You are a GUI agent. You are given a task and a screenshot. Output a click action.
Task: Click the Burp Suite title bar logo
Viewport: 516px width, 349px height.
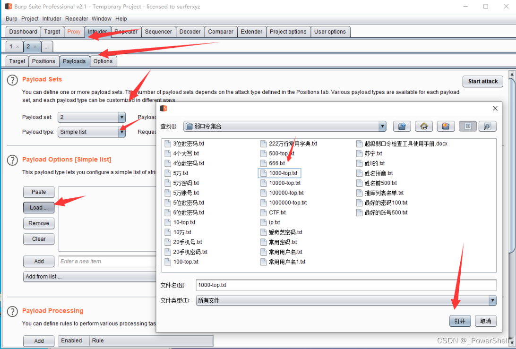click(9, 6)
